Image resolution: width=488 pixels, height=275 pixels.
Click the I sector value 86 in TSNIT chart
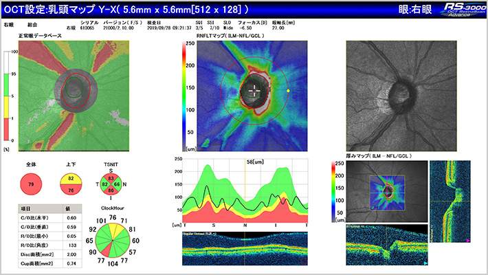111,190
